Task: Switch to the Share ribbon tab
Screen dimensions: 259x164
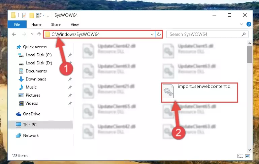Action: [x=56, y=24]
